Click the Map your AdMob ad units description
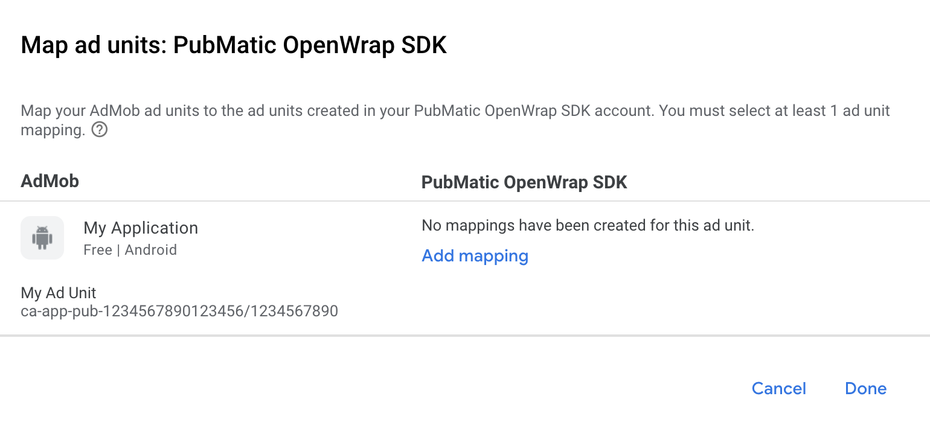The height and width of the screenshot is (431, 930). pos(455,111)
